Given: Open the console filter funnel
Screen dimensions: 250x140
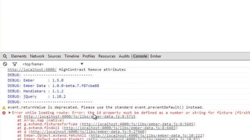Looking at the screenshot, I should point(15,64).
